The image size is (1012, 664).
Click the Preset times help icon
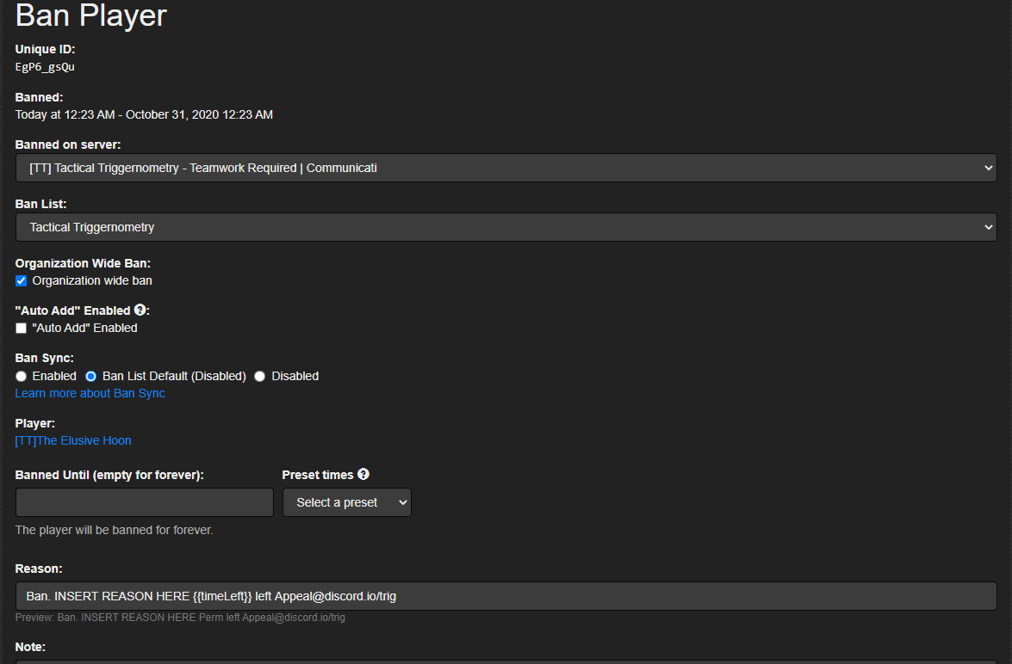point(363,474)
